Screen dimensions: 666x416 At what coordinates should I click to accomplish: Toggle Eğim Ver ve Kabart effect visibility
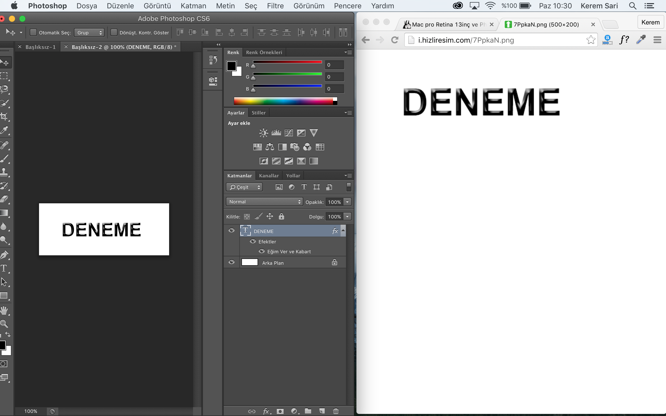(x=262, y=251)
